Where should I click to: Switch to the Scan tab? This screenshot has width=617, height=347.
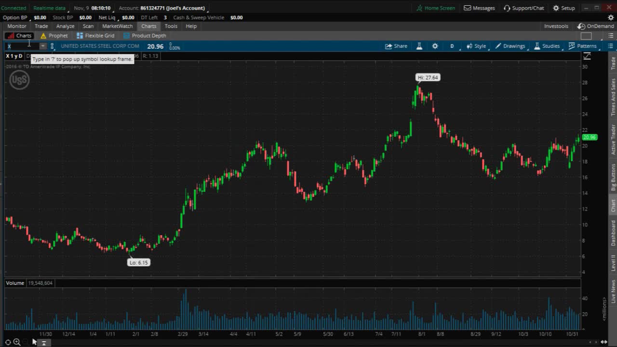point(88,26)
